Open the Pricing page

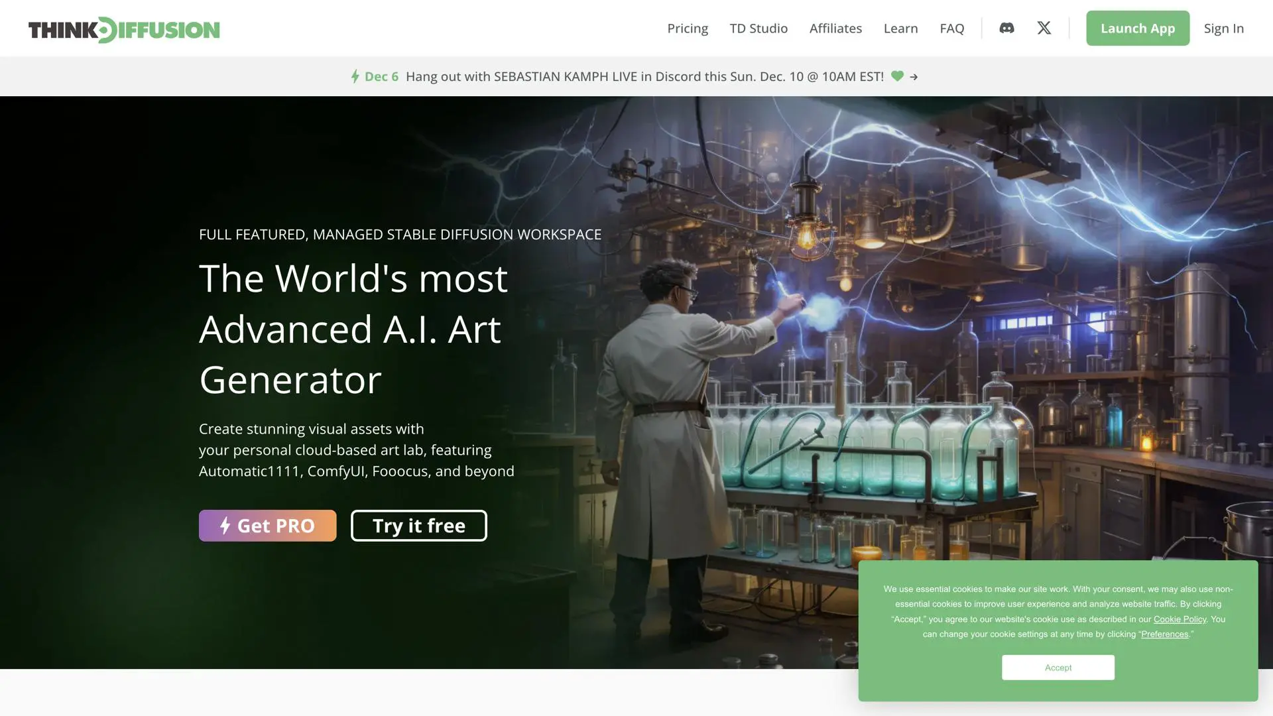[688, 29]
